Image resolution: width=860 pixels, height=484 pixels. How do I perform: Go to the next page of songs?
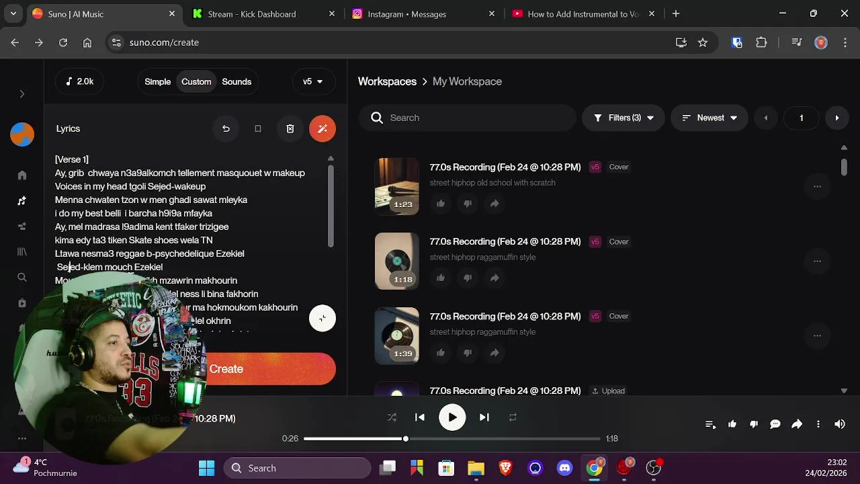[836, 118]
